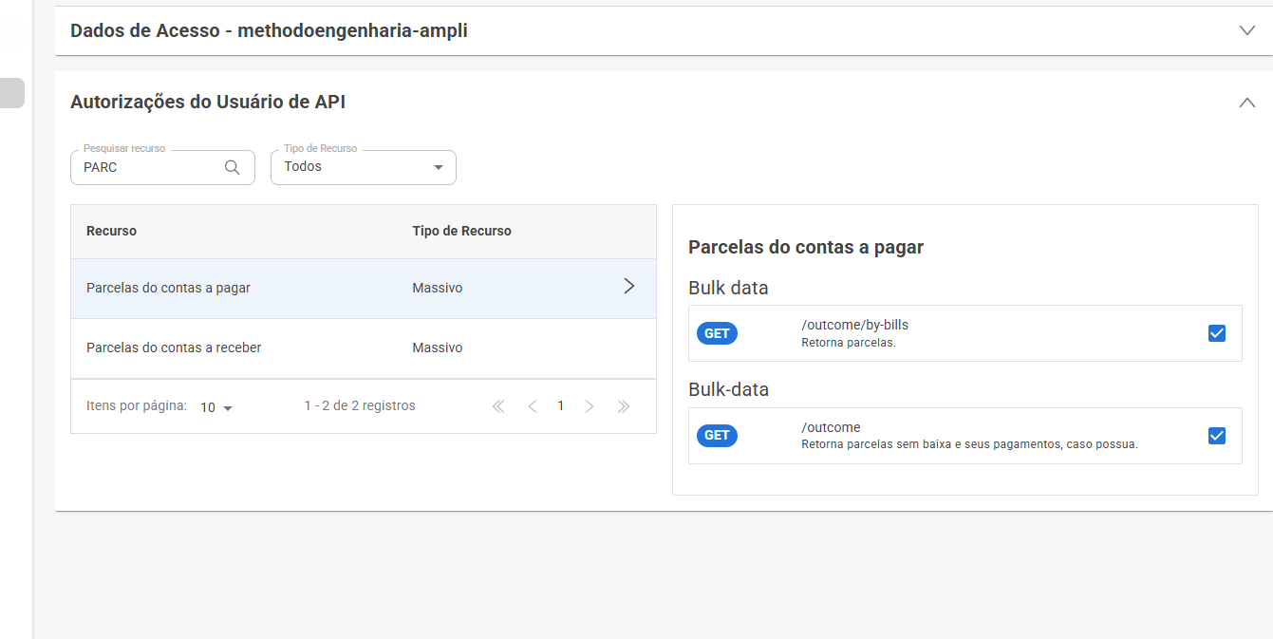Click the Dados de Acesso - methodoengenharia-ampli title
This screenshot has width=1273, height=639.
(x=269, y=30)
